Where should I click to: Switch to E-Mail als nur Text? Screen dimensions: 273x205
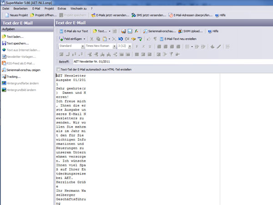pyautogui.click(x=74, y=31)
